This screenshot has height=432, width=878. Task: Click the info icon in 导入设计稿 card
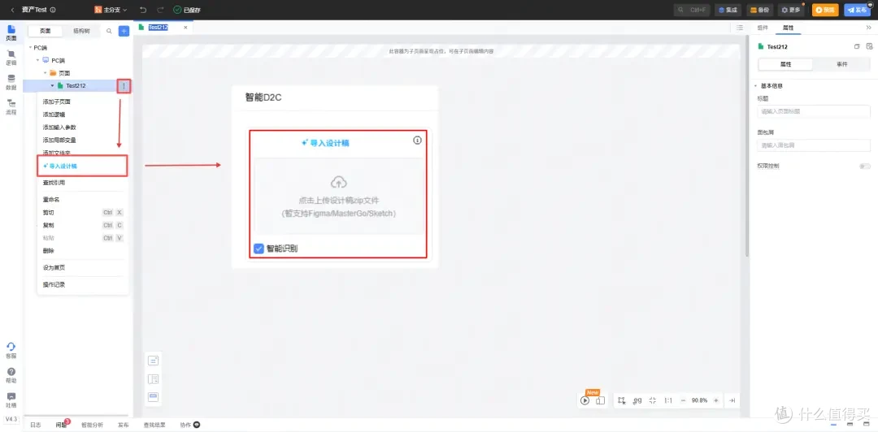point(417,140)
